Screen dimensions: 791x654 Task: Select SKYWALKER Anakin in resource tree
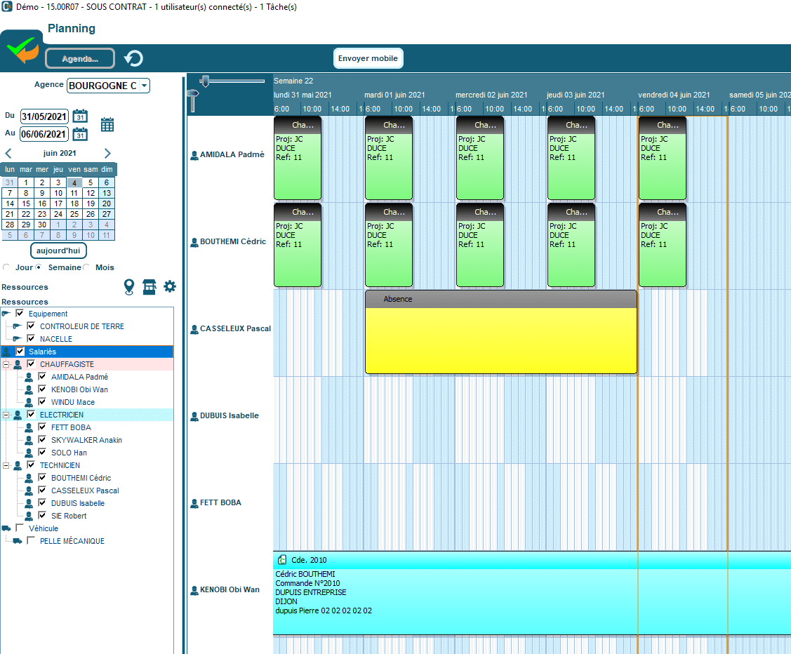[86, 440]
